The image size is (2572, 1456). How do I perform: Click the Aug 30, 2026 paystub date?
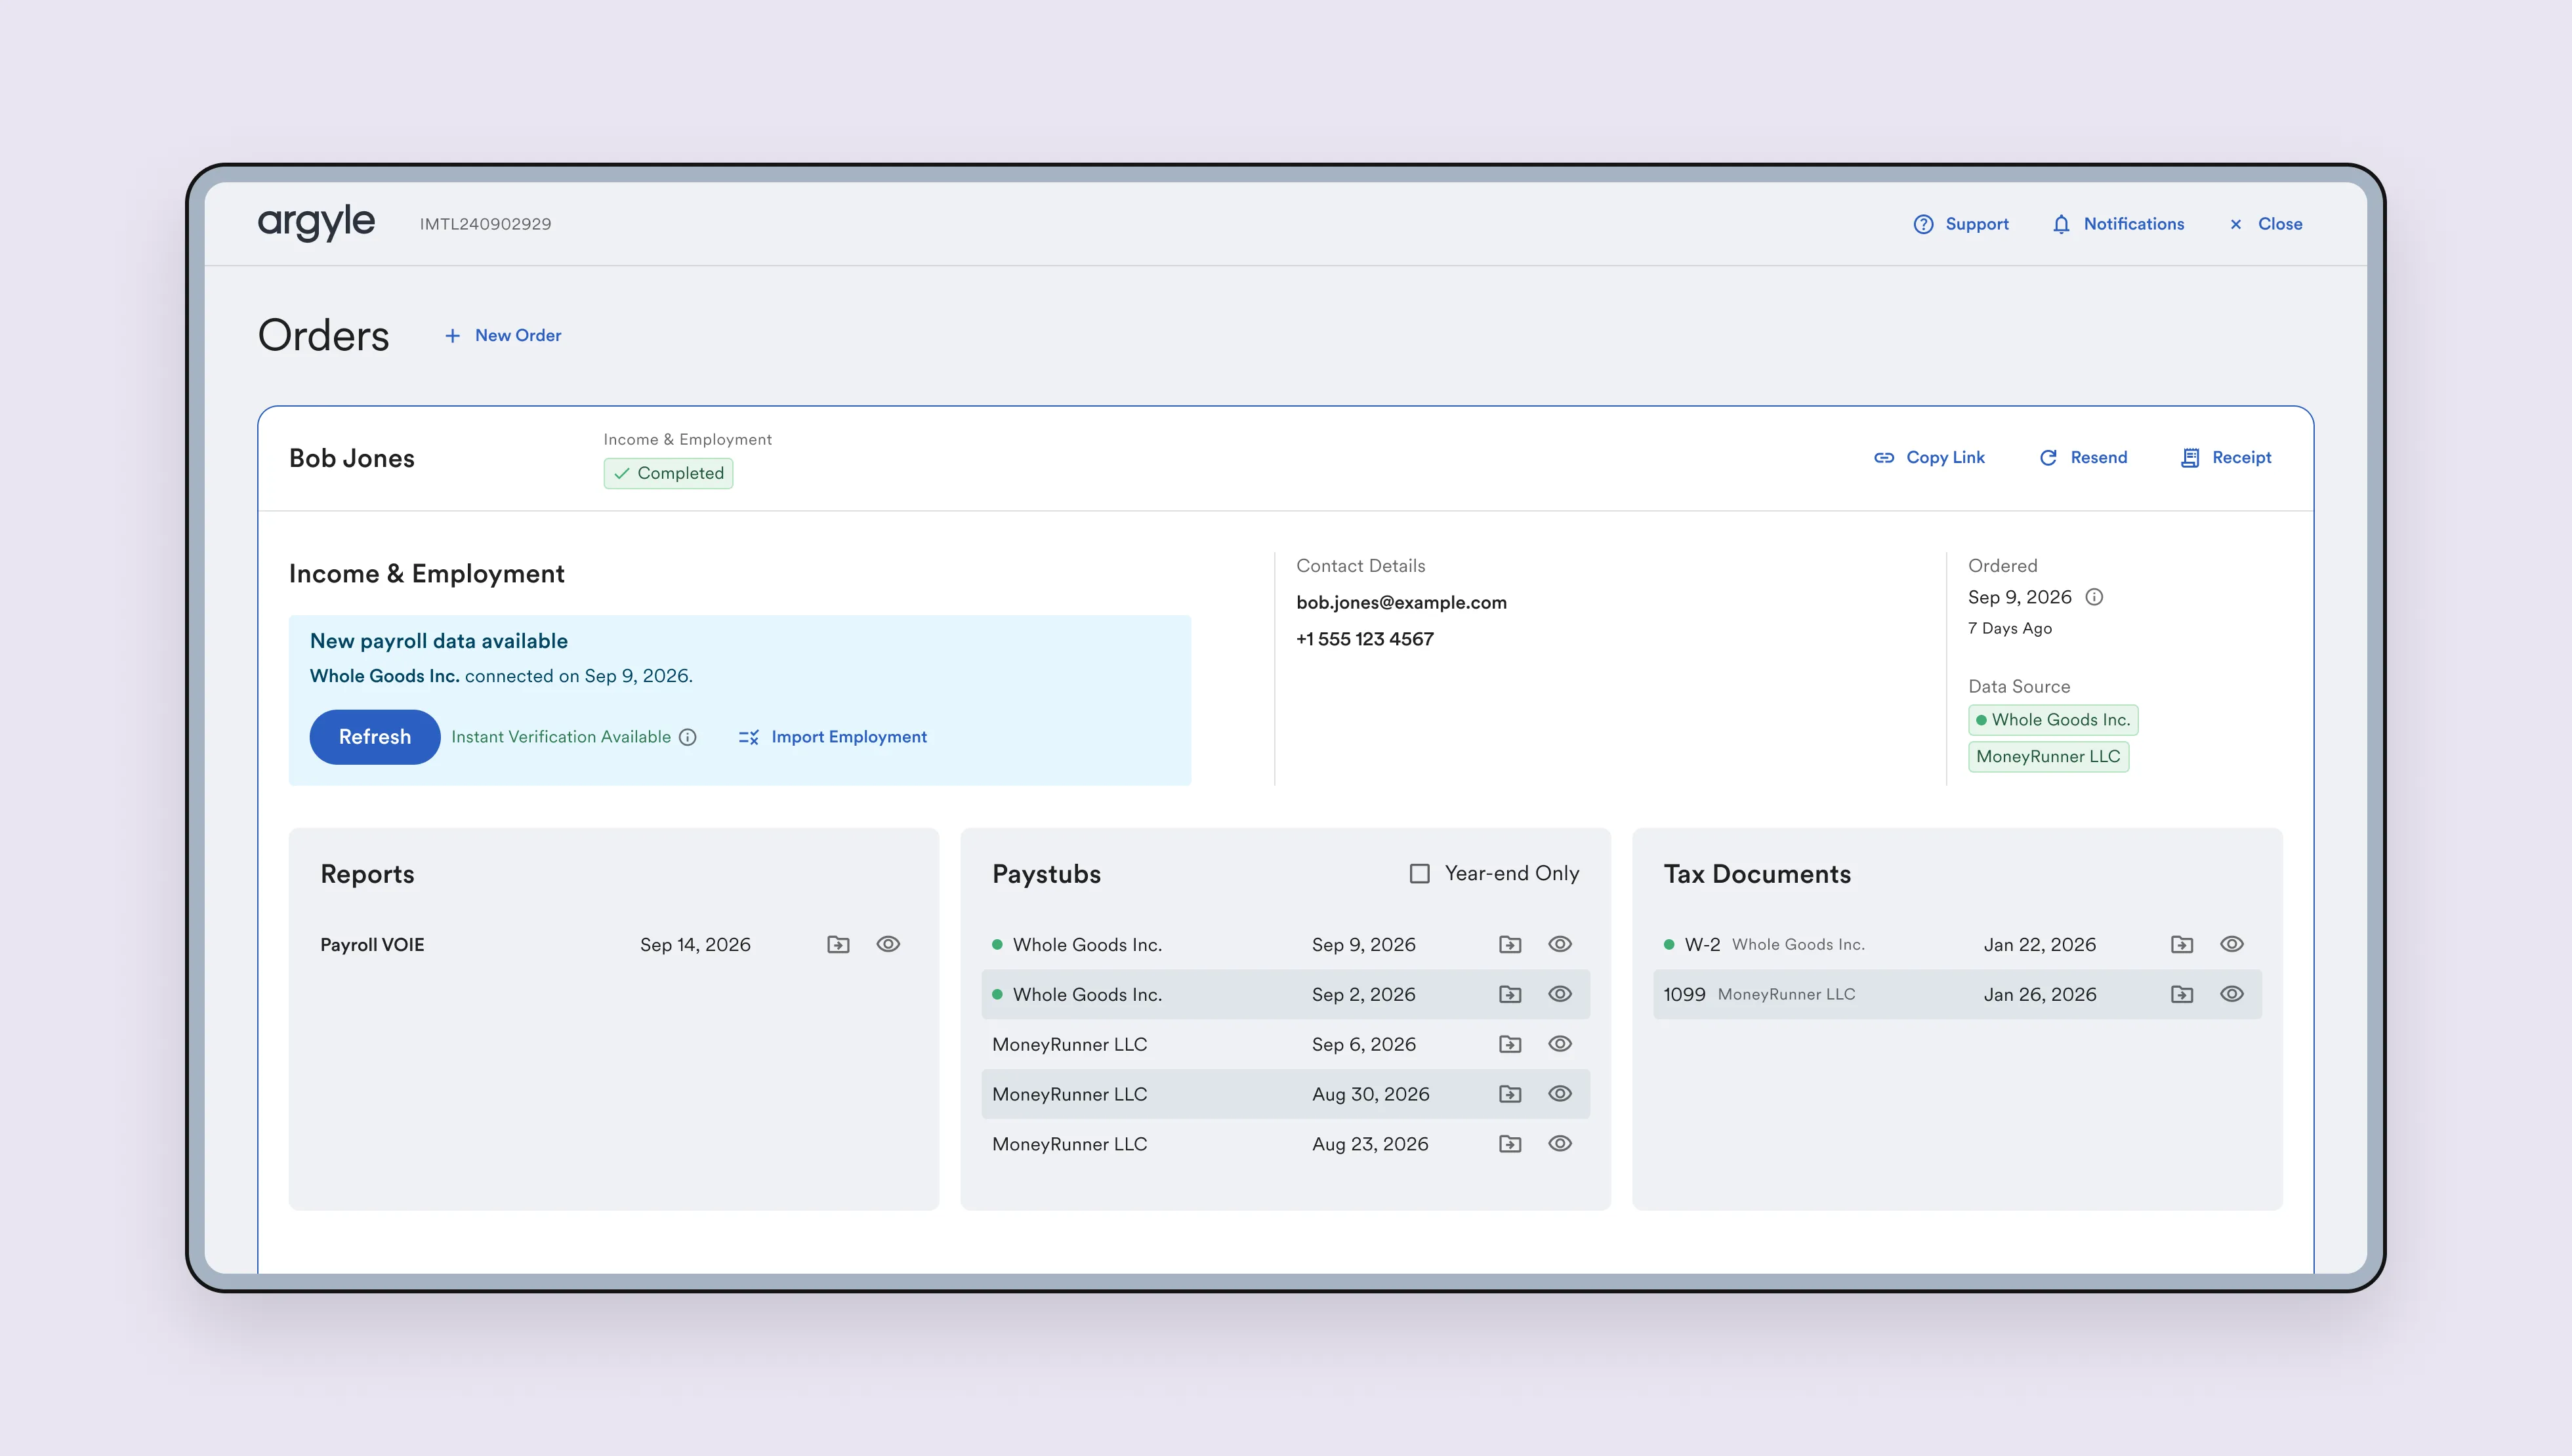[1371, 1095]
